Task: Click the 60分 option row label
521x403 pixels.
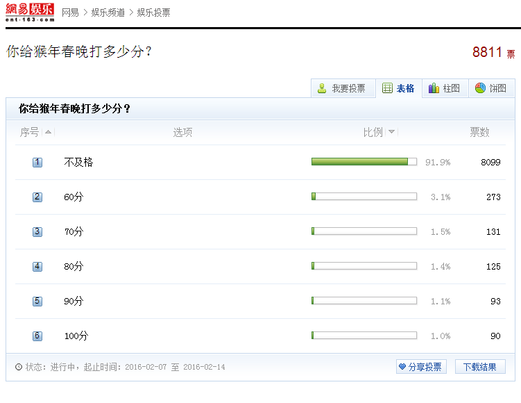Action: (73, 197)
